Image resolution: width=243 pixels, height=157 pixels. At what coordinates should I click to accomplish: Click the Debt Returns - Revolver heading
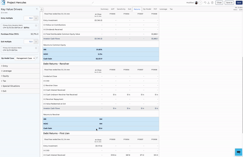tap(56, 64)
